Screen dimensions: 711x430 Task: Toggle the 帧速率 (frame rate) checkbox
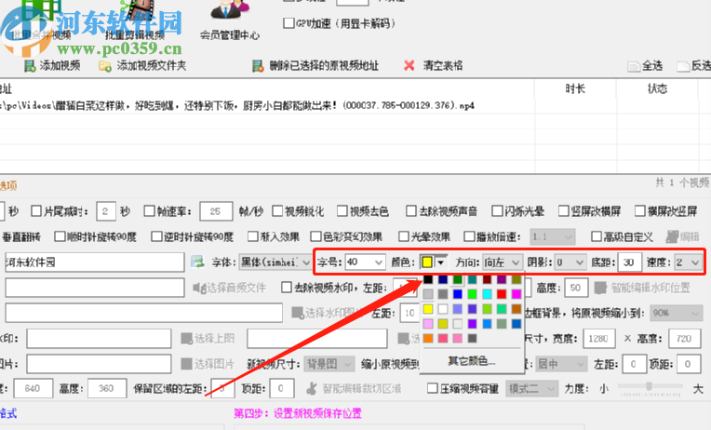(x=149, y=211)
